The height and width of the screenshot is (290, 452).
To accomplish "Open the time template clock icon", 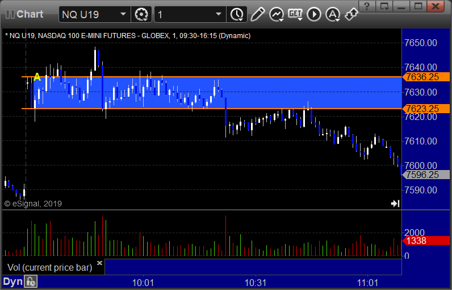I will (237, 14).
